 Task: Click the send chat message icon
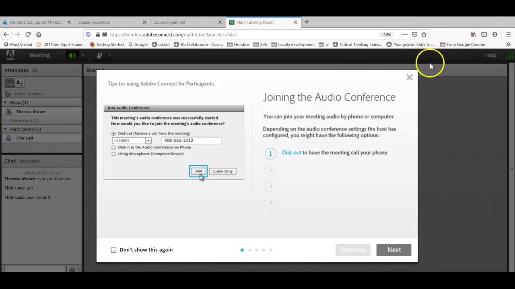[x=72, y=269]
